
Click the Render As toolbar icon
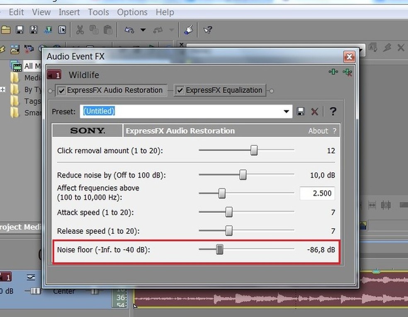48,30
